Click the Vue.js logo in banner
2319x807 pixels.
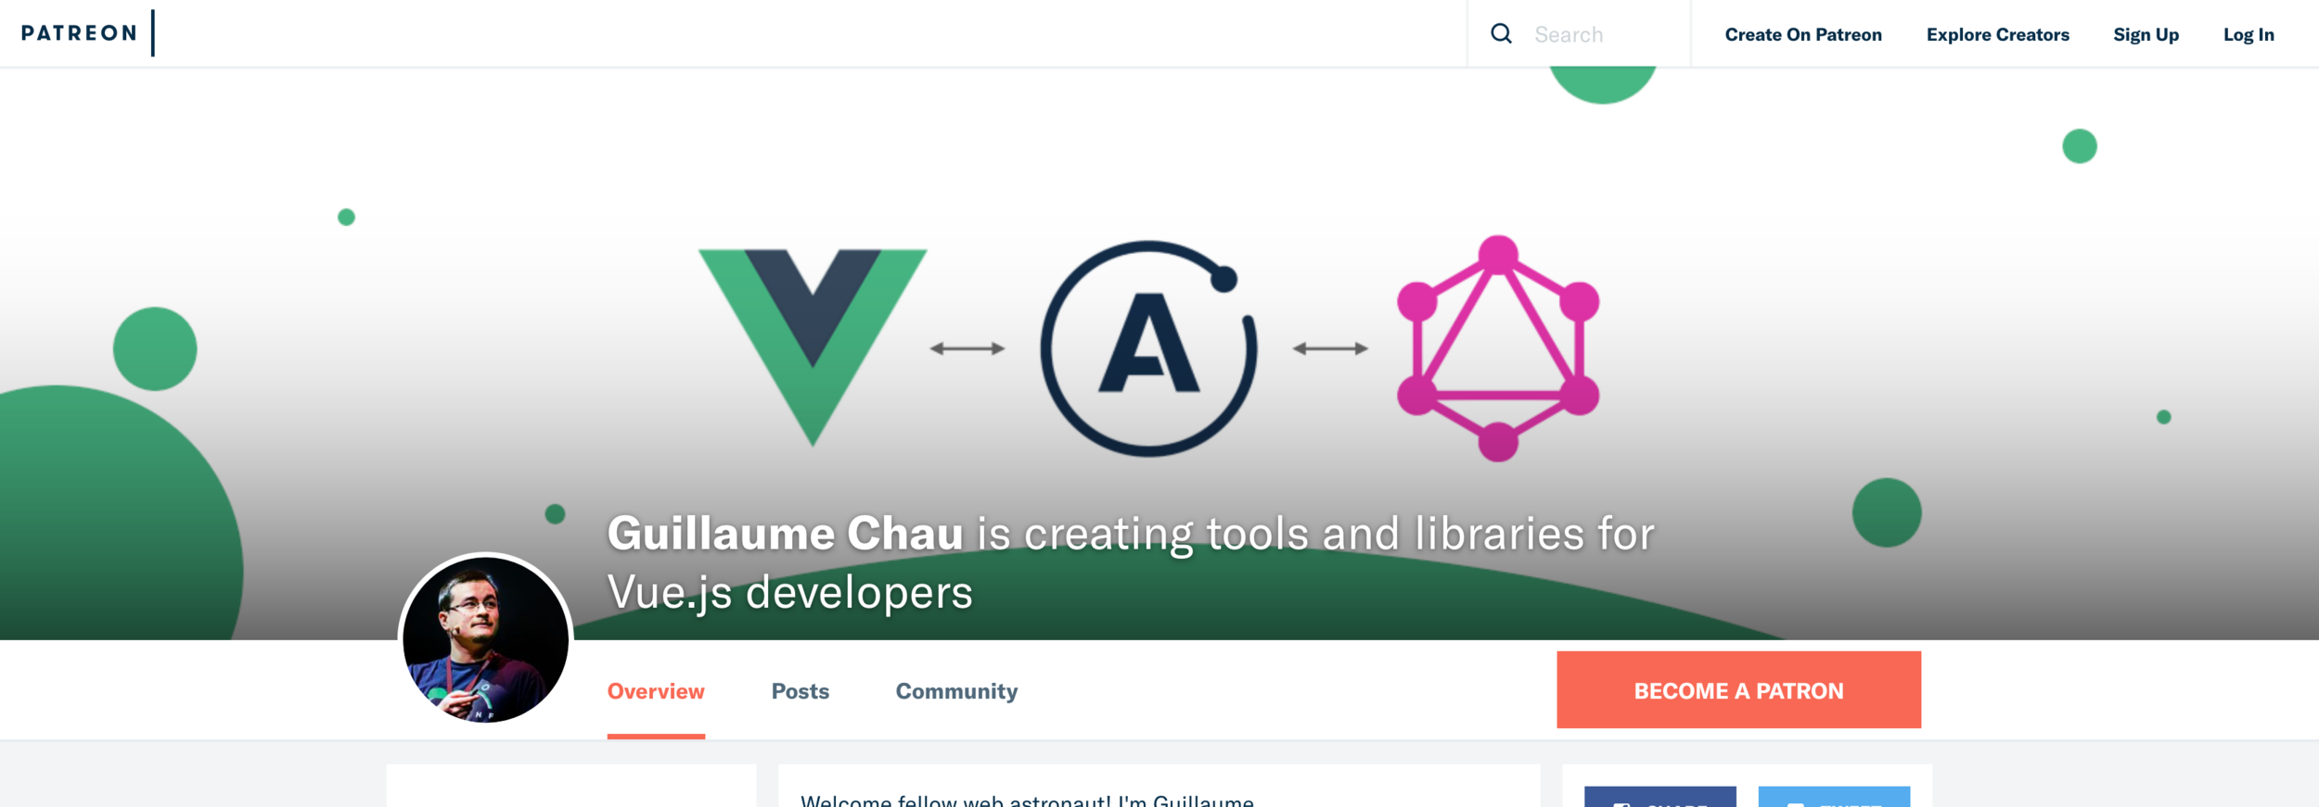pyautogui.click(x=813, y=347)
